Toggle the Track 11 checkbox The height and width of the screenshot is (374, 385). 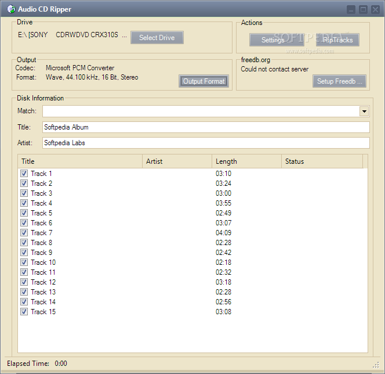point(24,272)
